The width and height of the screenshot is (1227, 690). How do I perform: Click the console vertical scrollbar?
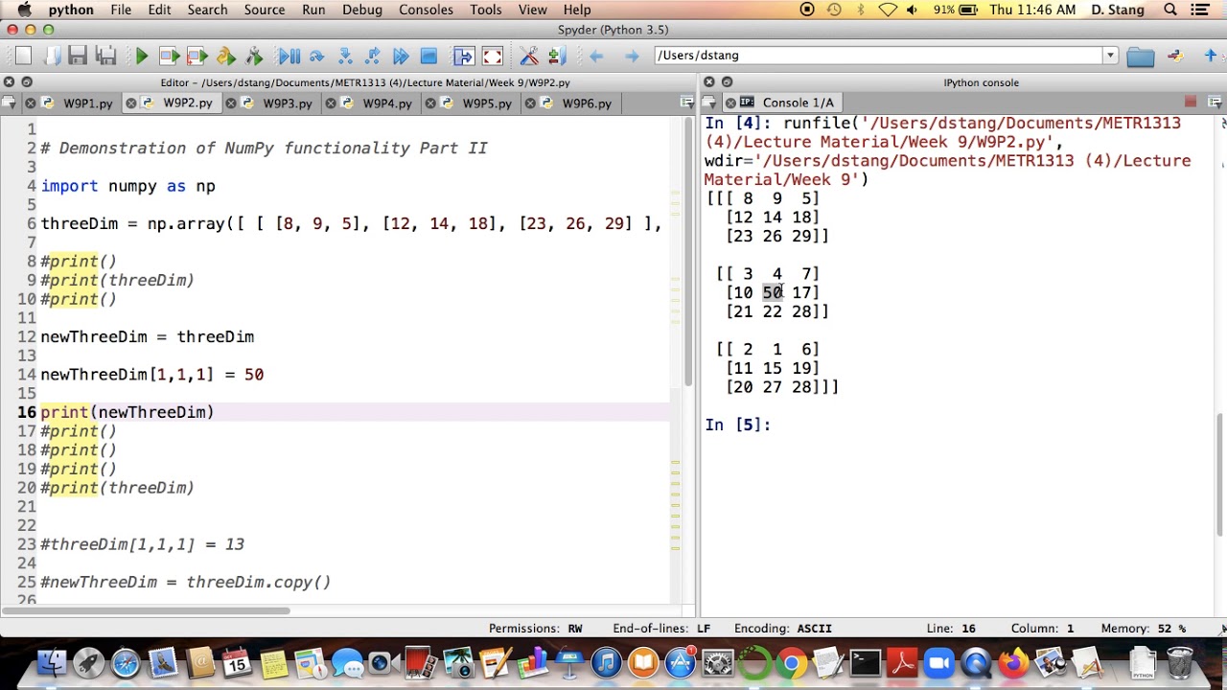[x=1220, y=474]
